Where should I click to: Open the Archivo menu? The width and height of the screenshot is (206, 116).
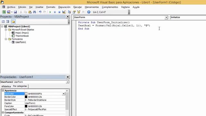click(x=11, y=7)
